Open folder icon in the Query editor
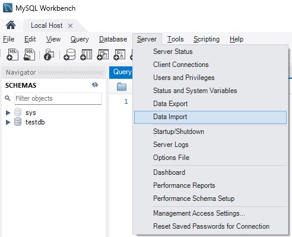 (x=122, y=87)
